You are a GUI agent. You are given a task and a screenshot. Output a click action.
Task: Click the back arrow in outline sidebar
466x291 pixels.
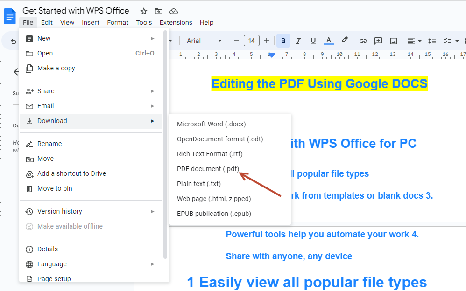(16, 71)
